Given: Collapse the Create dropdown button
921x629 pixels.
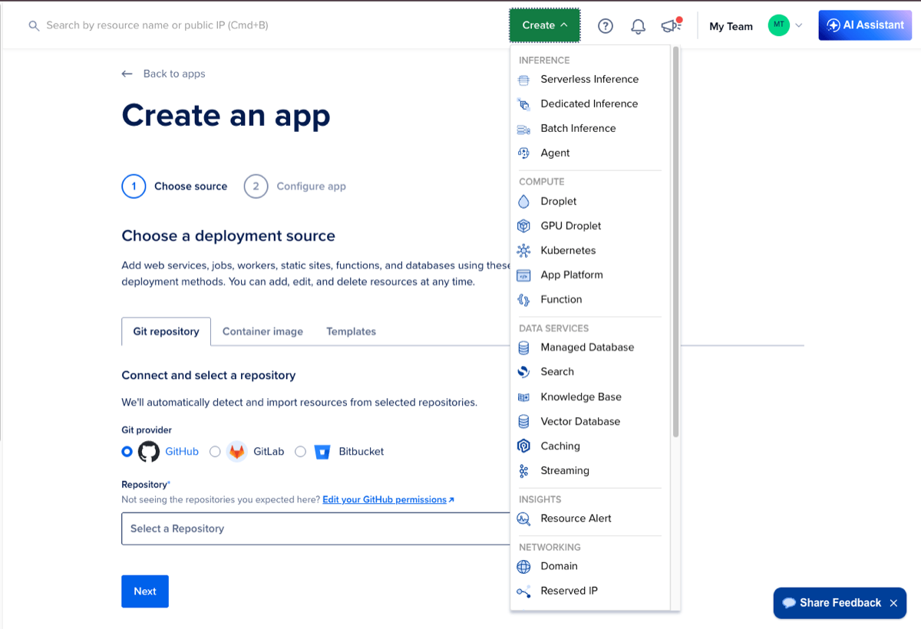Looking at the screenshot, I should pyautogui.click(x=545, y=25).
